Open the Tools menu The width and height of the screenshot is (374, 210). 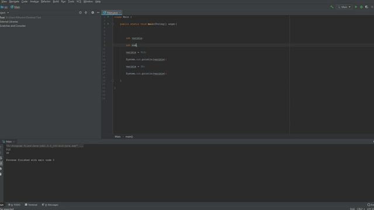click(71, 1)
